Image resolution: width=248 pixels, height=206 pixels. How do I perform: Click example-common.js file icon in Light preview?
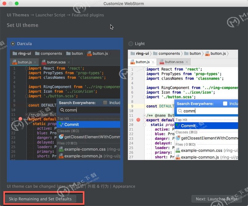[x=178, y=157]
